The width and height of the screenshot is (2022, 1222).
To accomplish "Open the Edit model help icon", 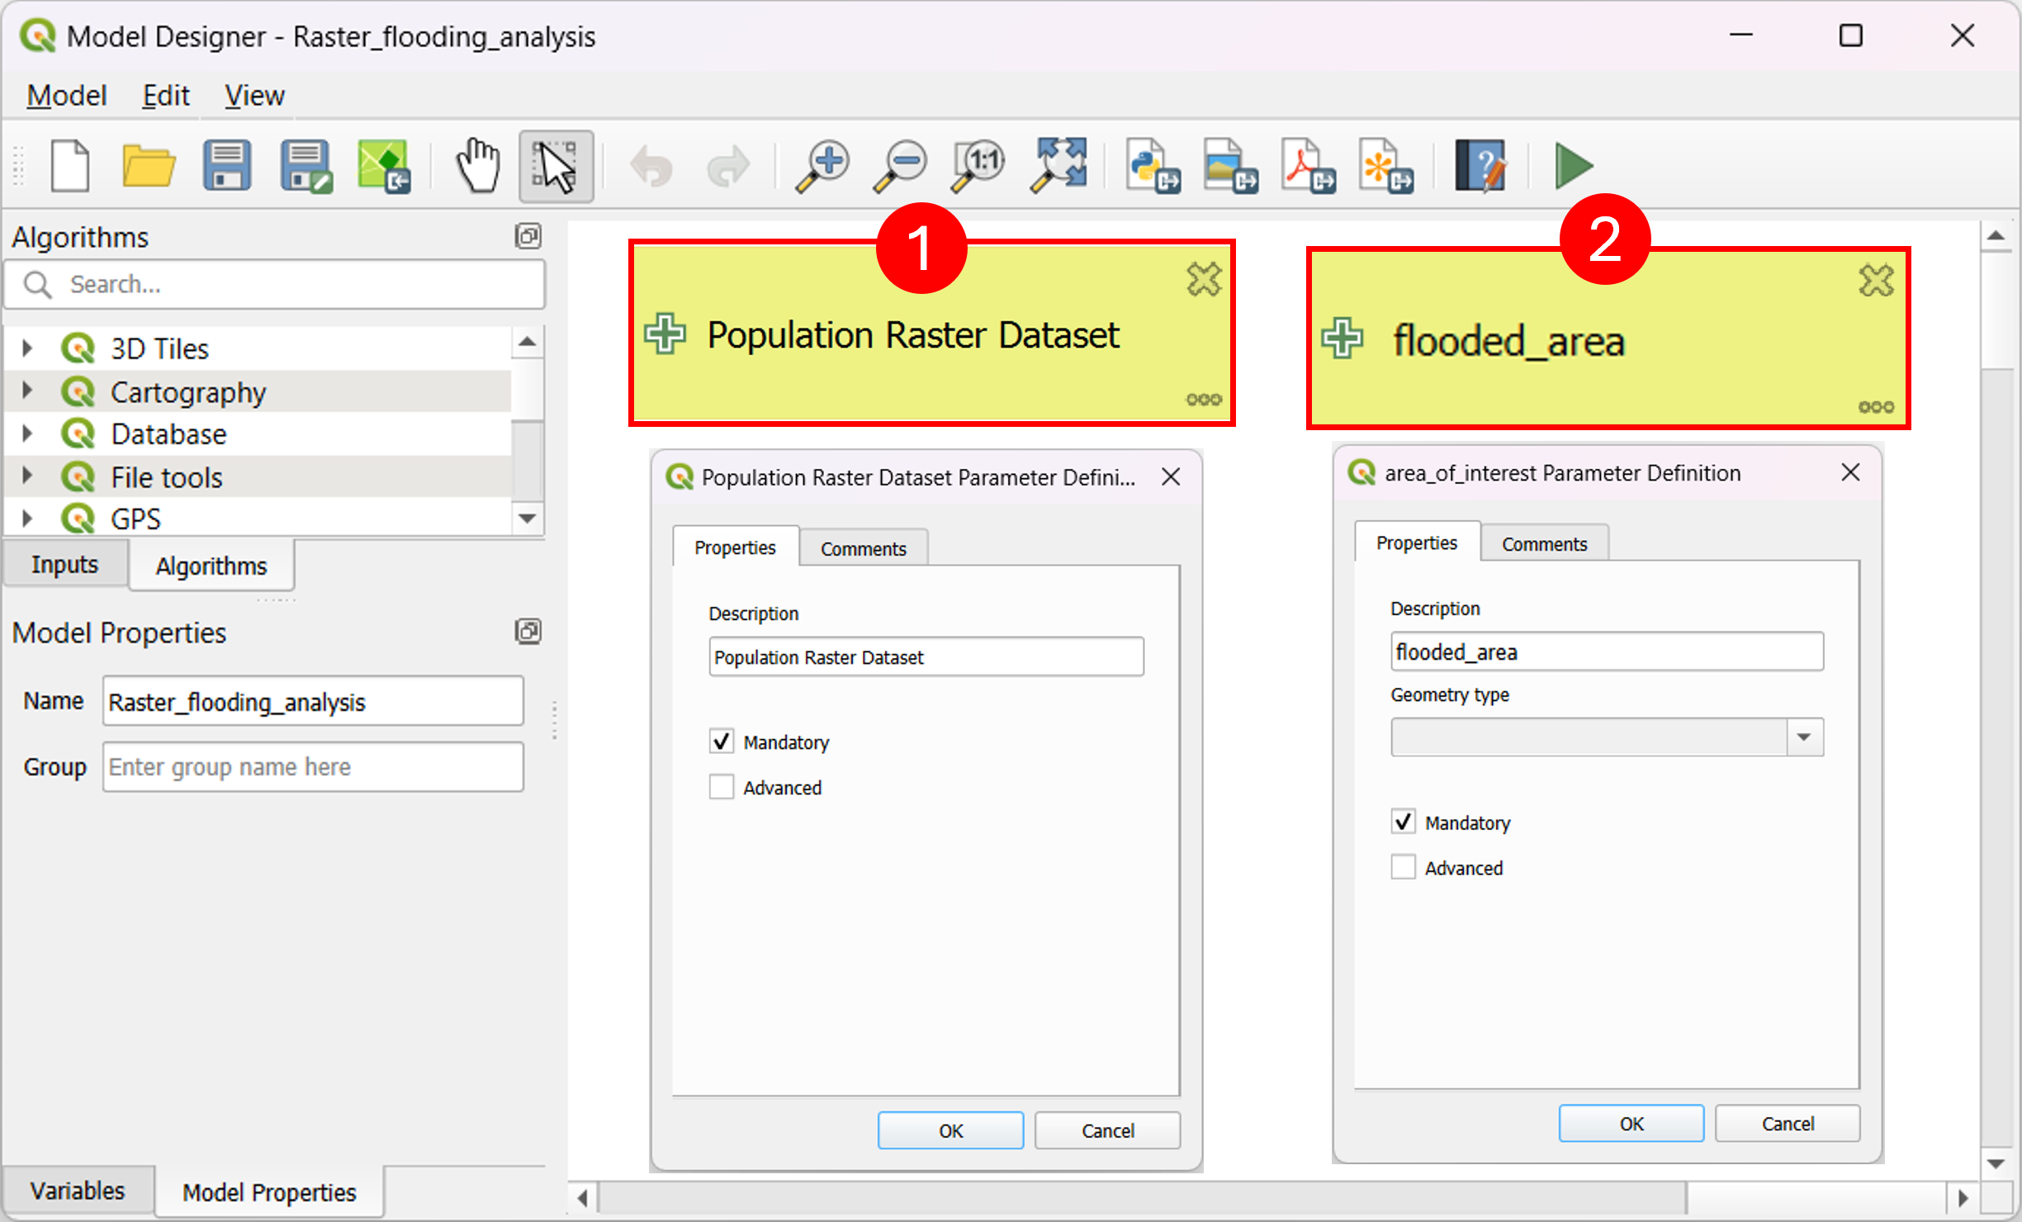I will click(1480, 166).
